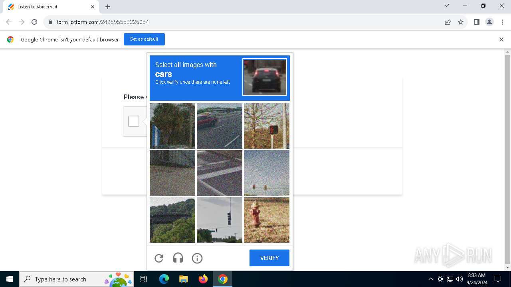Select tile with red fire hydrant
The image size is (511, 287).
(x=267, y=220)
